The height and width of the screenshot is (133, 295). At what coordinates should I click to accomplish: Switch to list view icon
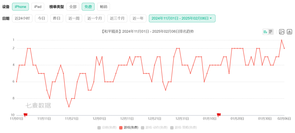271,32
